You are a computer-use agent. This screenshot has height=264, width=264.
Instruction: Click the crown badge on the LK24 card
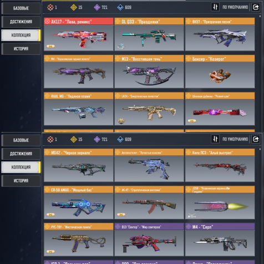[x=121, y=121]
